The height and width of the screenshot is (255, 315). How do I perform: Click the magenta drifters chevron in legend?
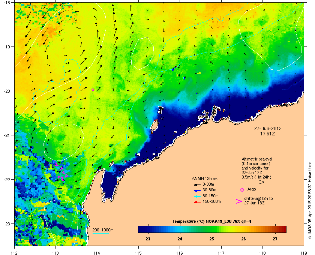pos(239,201)
